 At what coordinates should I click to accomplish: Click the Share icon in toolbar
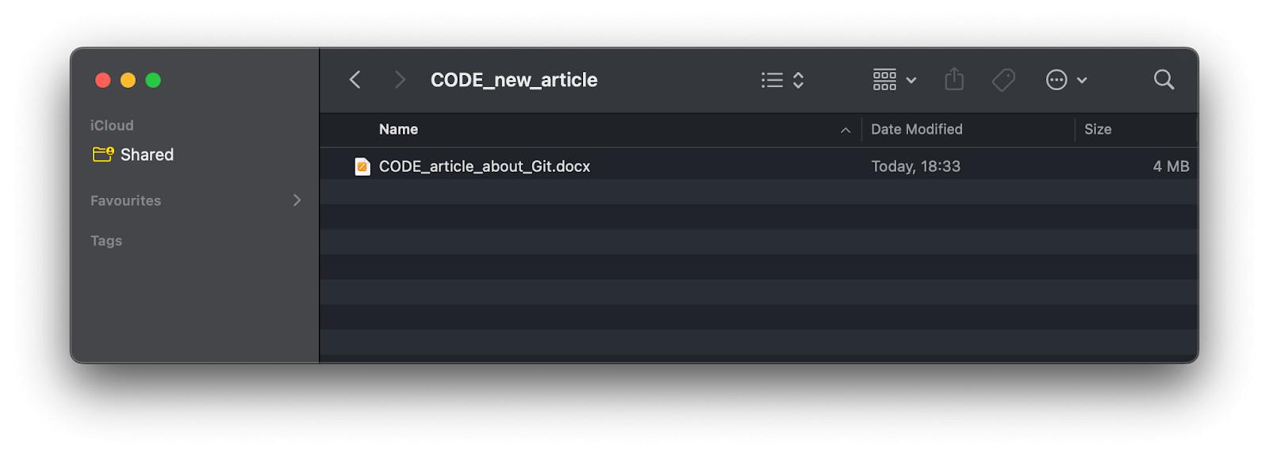coord(954,79)
